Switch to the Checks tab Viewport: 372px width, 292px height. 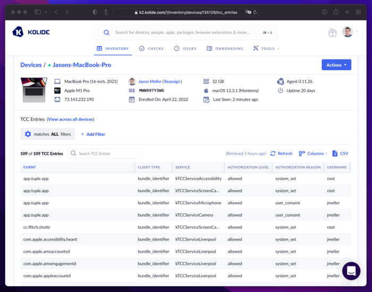pyautogui.click(x=151, y=48)
